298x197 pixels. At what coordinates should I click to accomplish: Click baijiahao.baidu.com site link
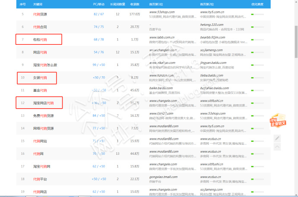coord(214,88)
